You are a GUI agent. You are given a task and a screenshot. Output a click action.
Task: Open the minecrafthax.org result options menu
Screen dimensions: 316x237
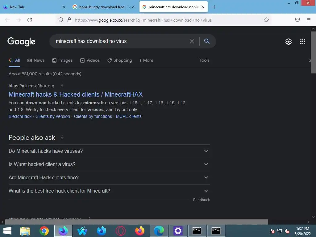tap(62, 86)
